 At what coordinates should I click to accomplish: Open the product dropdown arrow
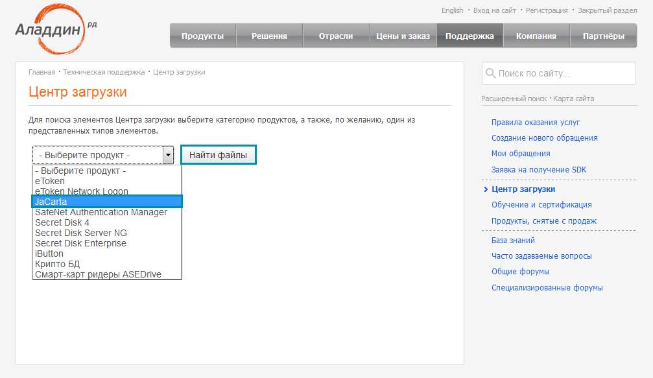click(x=169, y=155)
